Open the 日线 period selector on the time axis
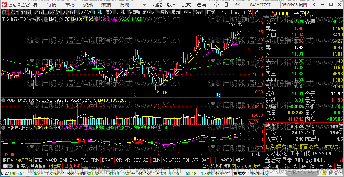This screenshot has height=177, width=344. (256, 154)
